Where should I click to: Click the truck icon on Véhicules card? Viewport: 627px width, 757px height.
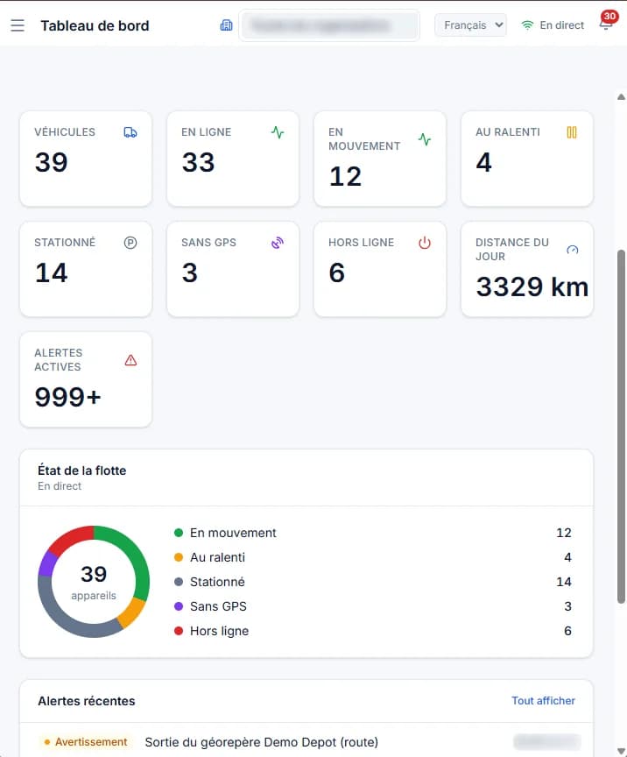pos(130,132)
